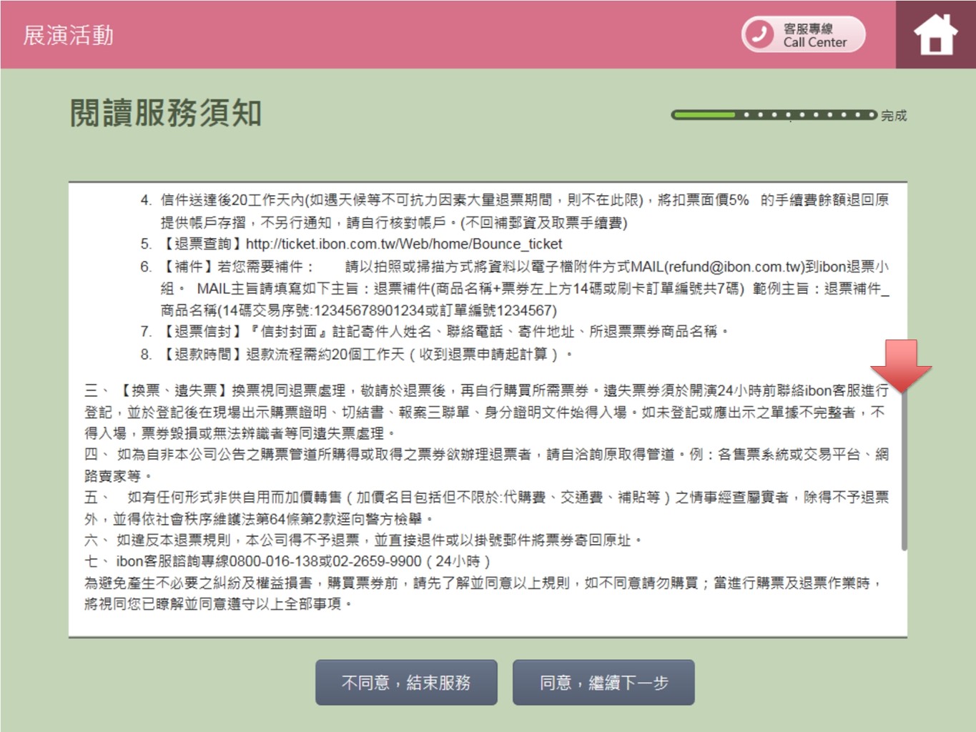Click the green filled progress bar segment
Image resolution: width=976 pixels, height=732 pixels.
coord(704,114)
